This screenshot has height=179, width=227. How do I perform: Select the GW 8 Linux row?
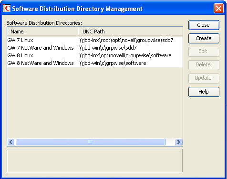tap(95, 55)
